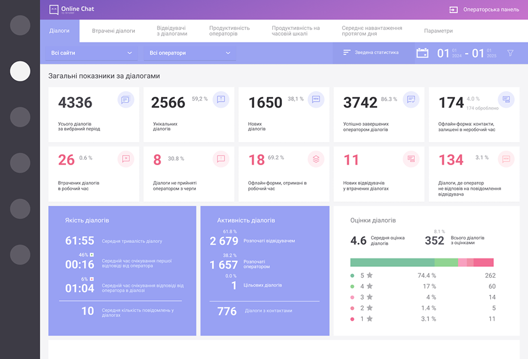Open the Продуктивність операторів tab
Viewport: 528px width, 359px height.
point(229,31)
